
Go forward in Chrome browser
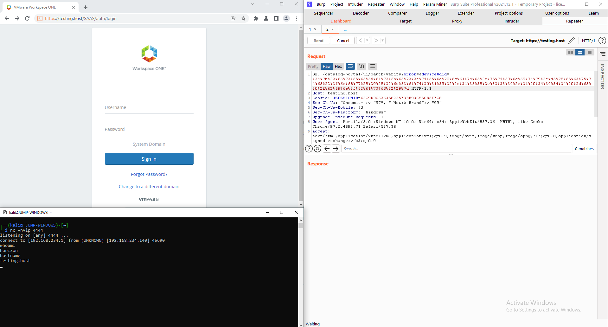pyautogui.click(x=17, y=18)
